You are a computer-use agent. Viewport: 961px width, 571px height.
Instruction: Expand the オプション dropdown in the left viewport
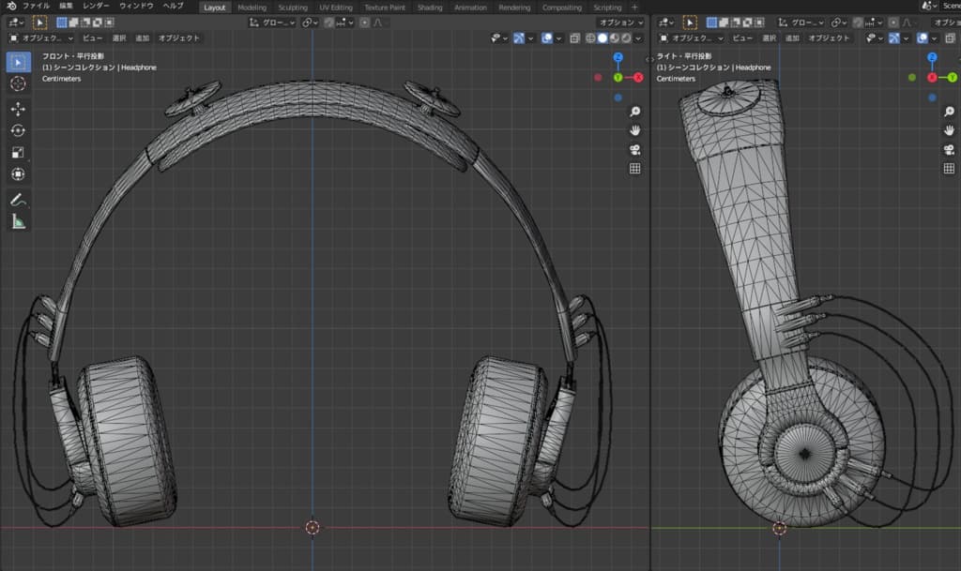click(620, 22)
